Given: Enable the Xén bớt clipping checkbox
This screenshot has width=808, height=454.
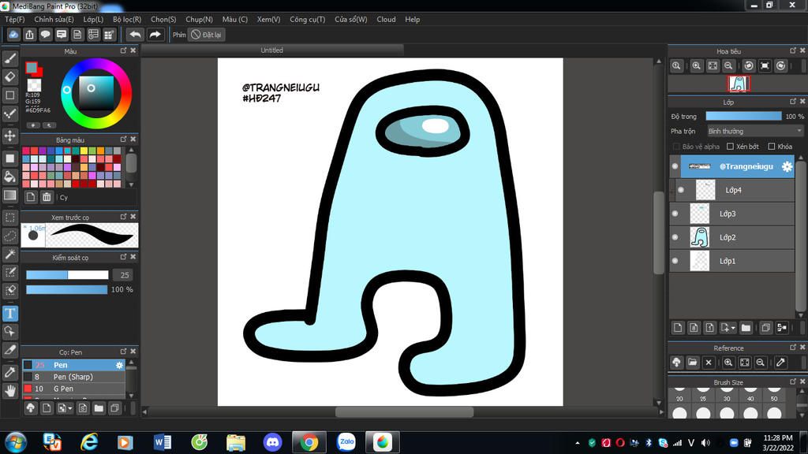Looking at the screenshot, I should point(730,147).
